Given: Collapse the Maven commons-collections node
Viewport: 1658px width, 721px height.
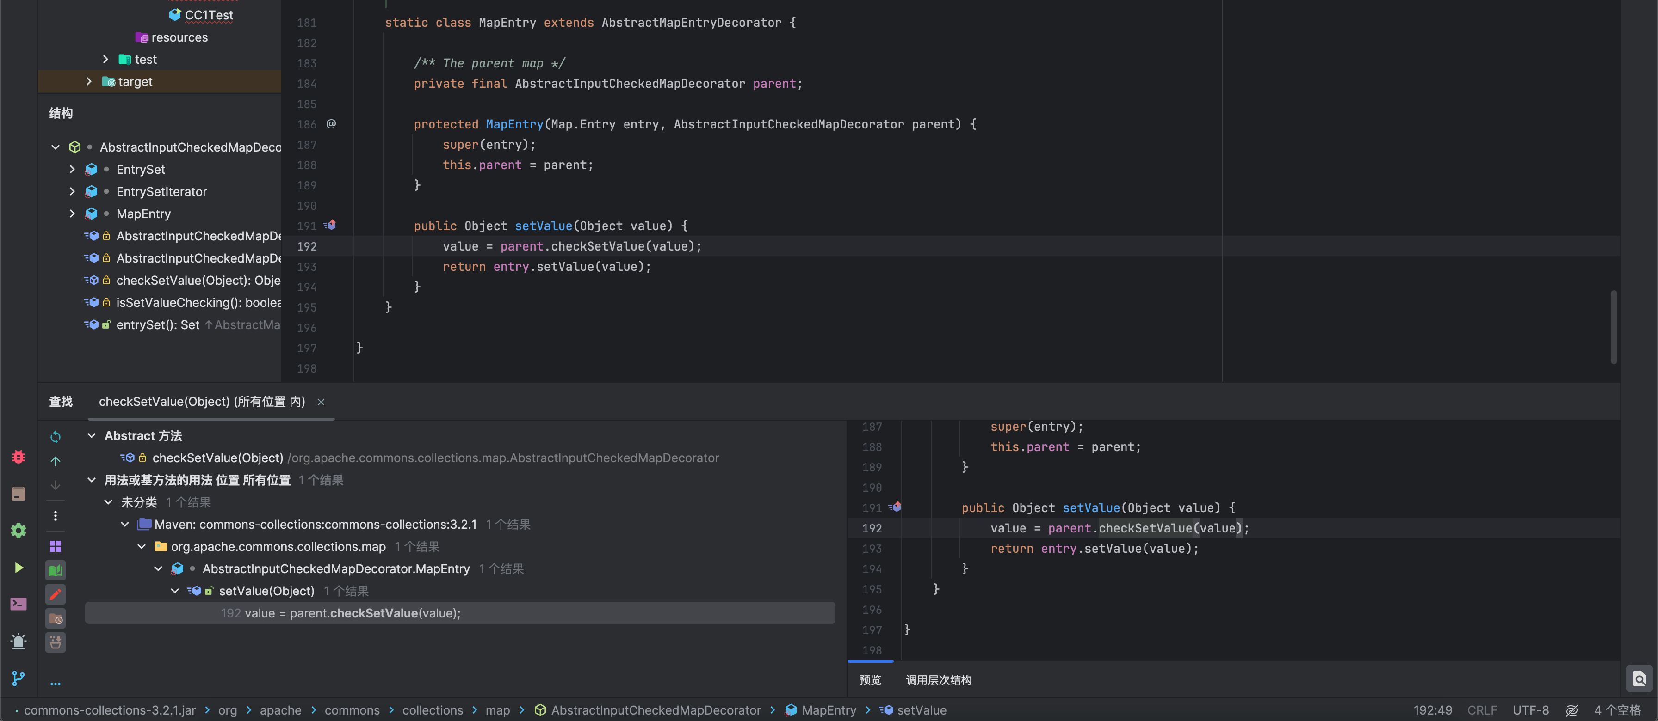Looking at the screenshot, I should 125,524.
